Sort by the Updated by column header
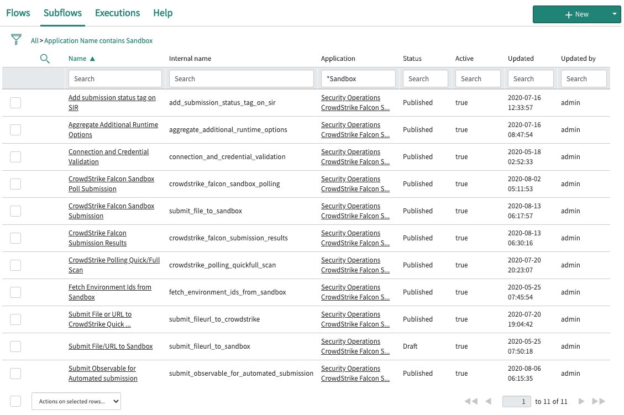624x415 pixels. click(x=578, y=59)
